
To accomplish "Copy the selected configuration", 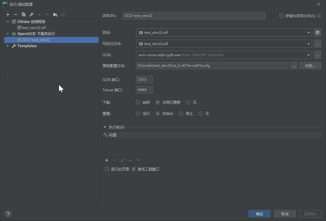I will coord(24,15).
